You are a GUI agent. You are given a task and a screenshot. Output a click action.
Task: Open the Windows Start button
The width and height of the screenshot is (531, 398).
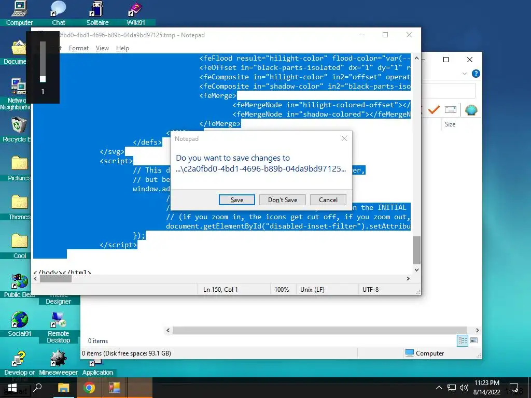[12, 388]
